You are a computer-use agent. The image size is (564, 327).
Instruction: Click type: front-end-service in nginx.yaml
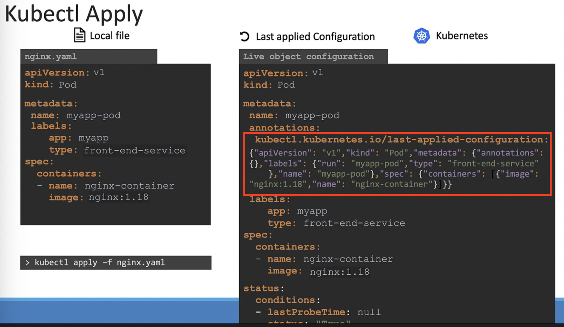(x=117, y=150)
